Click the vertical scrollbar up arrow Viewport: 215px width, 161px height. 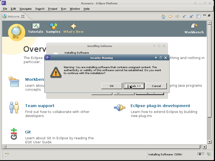(x=209, y=23)
